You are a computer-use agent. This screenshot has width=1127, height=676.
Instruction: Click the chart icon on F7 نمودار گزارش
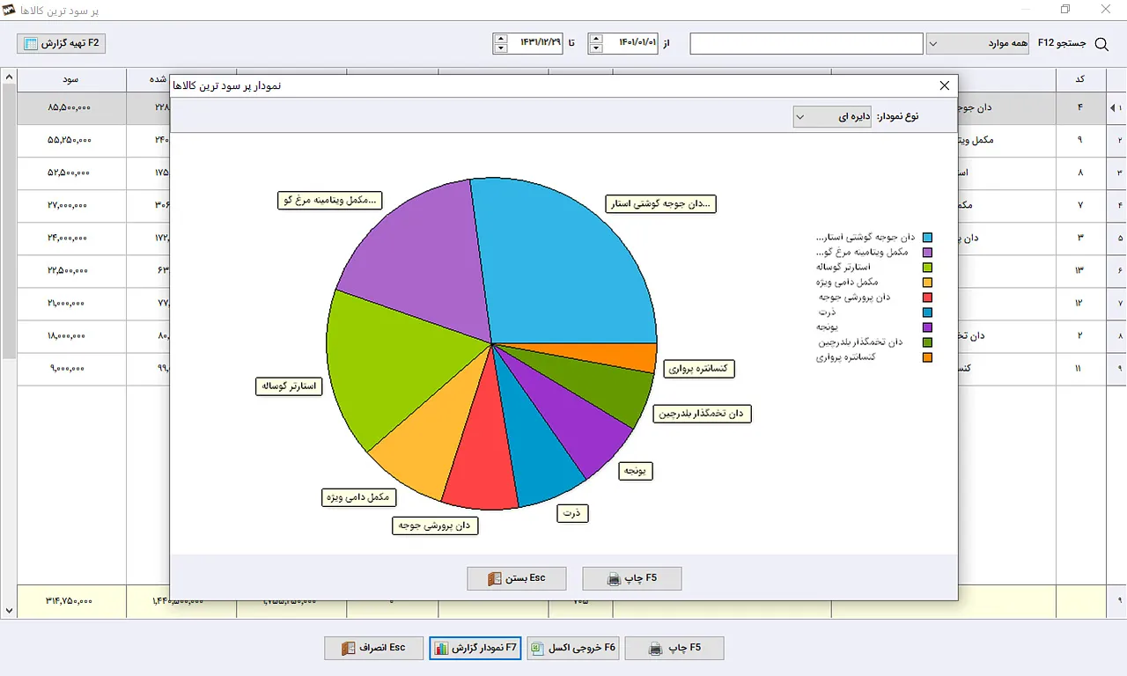point(442,649)
